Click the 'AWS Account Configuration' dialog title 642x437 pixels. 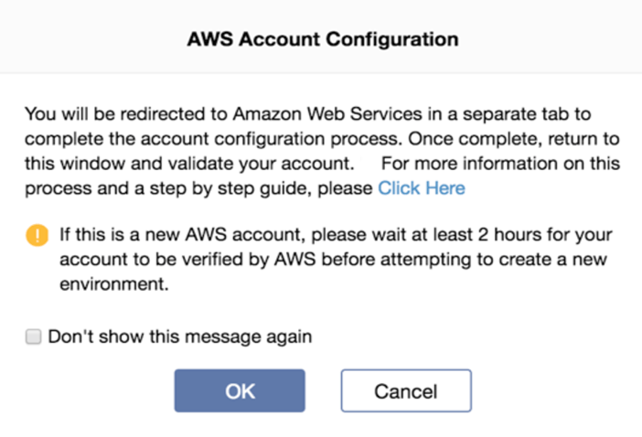point(322,39)
